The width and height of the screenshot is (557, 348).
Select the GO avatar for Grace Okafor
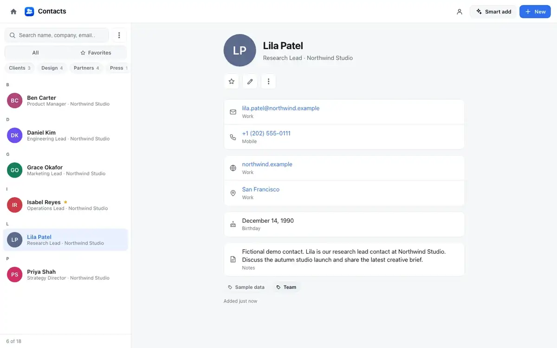coord(15,170)
